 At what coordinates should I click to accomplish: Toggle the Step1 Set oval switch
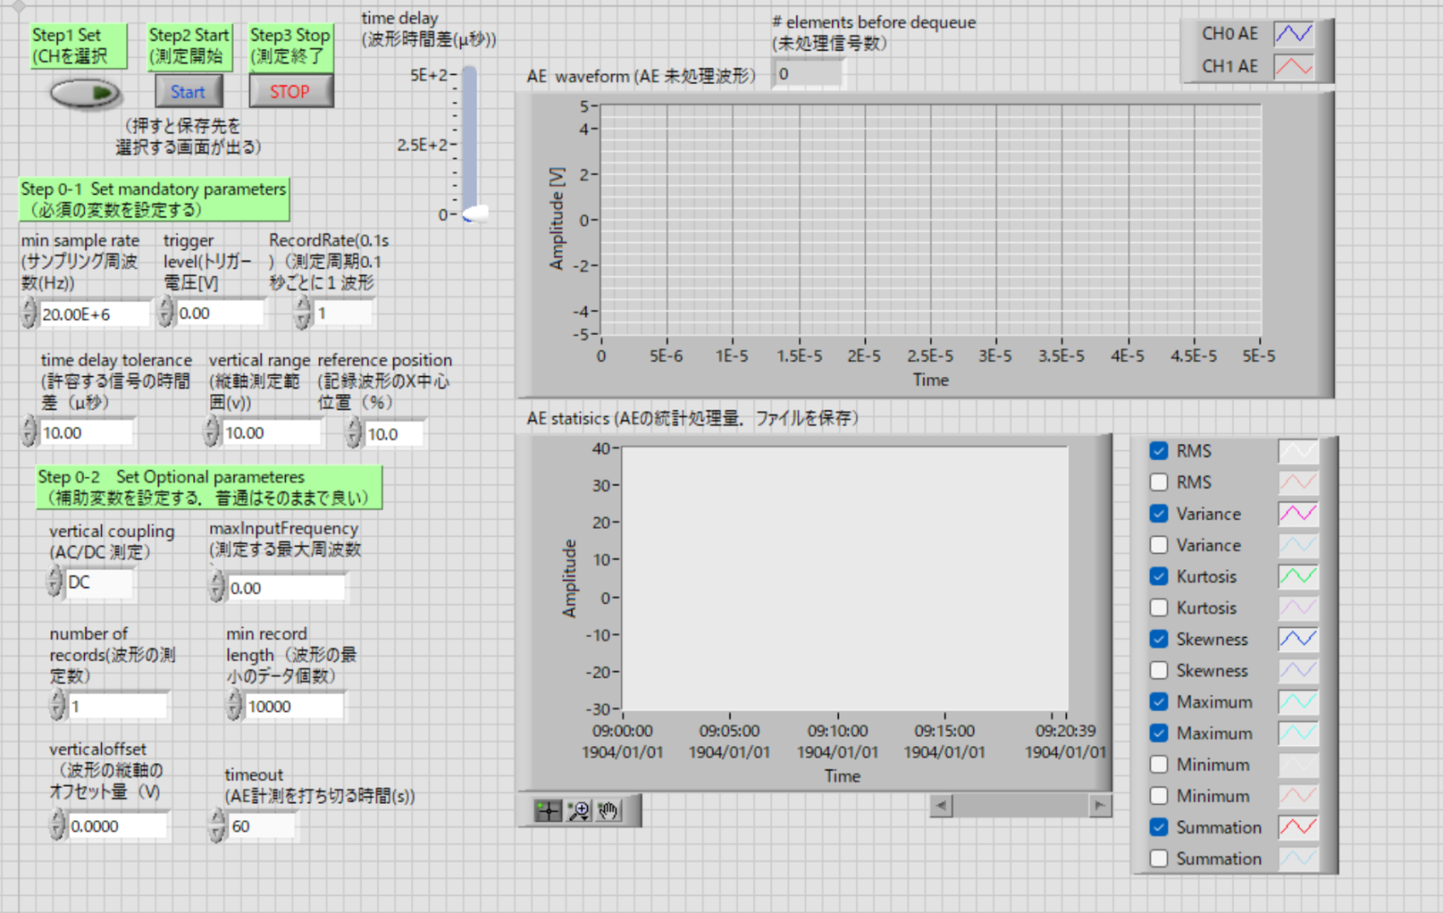tap(85, 92)
